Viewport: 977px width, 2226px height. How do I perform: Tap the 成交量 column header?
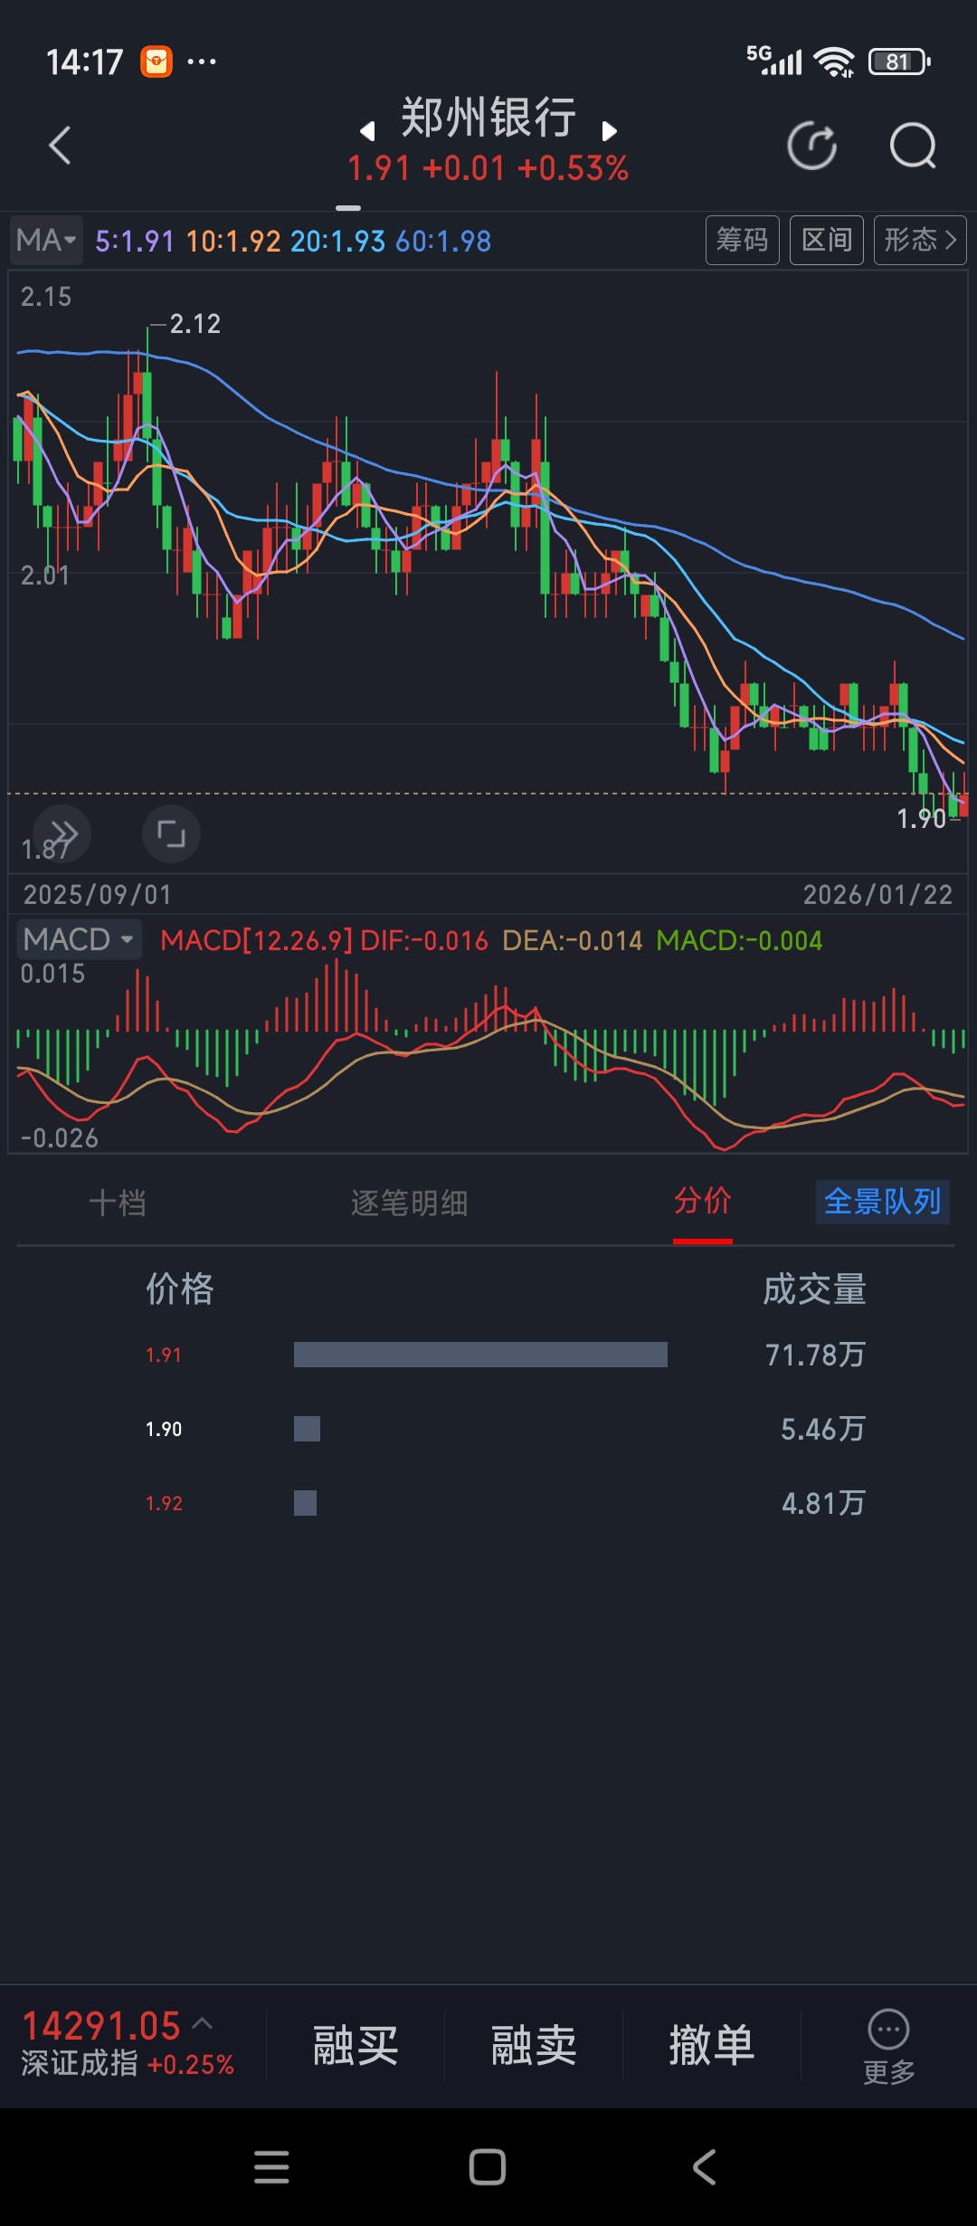click(x=814, y=1289)
